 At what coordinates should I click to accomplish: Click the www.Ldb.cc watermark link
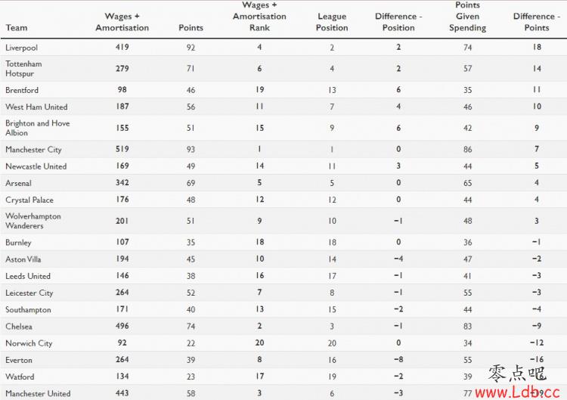coord(517,392)
